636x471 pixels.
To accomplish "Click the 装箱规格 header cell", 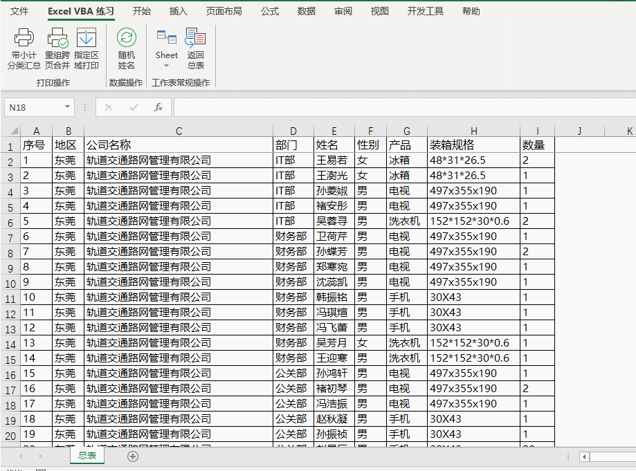I will (474, 145).
